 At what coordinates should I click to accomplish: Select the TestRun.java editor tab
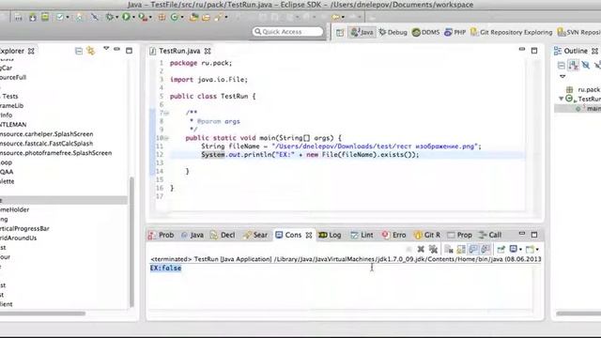[179, 51]
